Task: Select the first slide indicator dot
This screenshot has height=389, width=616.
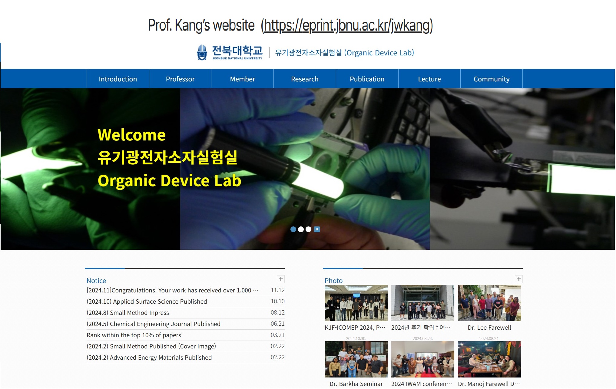Action: [293, 229]
